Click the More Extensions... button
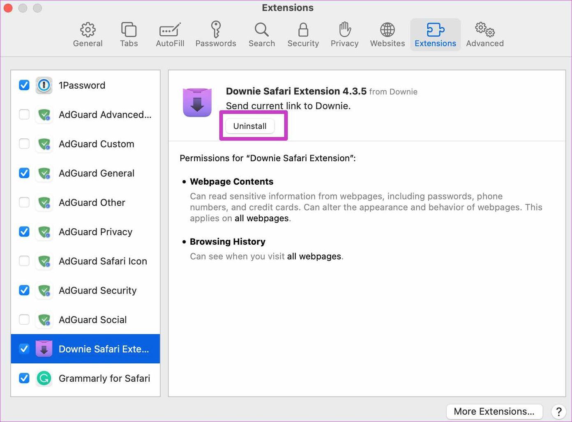This screenshot has width=572, height=422. pyautogui.click(x=494, y=411)
